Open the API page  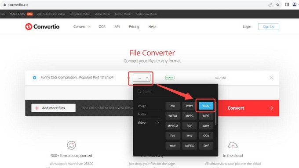point(117,27)
